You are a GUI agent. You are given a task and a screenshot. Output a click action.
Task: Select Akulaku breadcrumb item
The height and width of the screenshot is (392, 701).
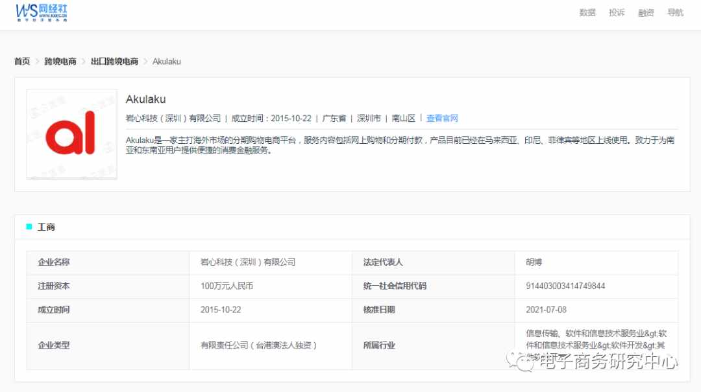click(x=166, y=61)
